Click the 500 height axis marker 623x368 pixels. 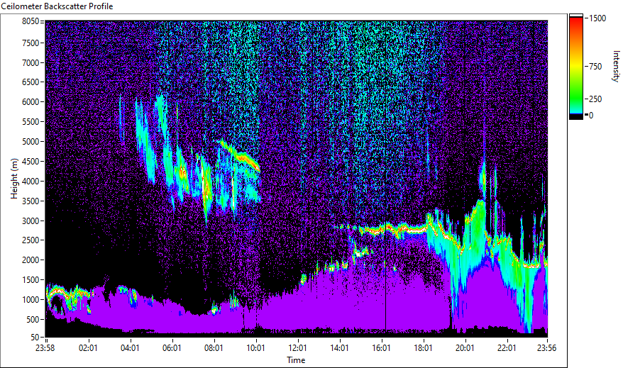pyautogui.click(x=33, y=320)
